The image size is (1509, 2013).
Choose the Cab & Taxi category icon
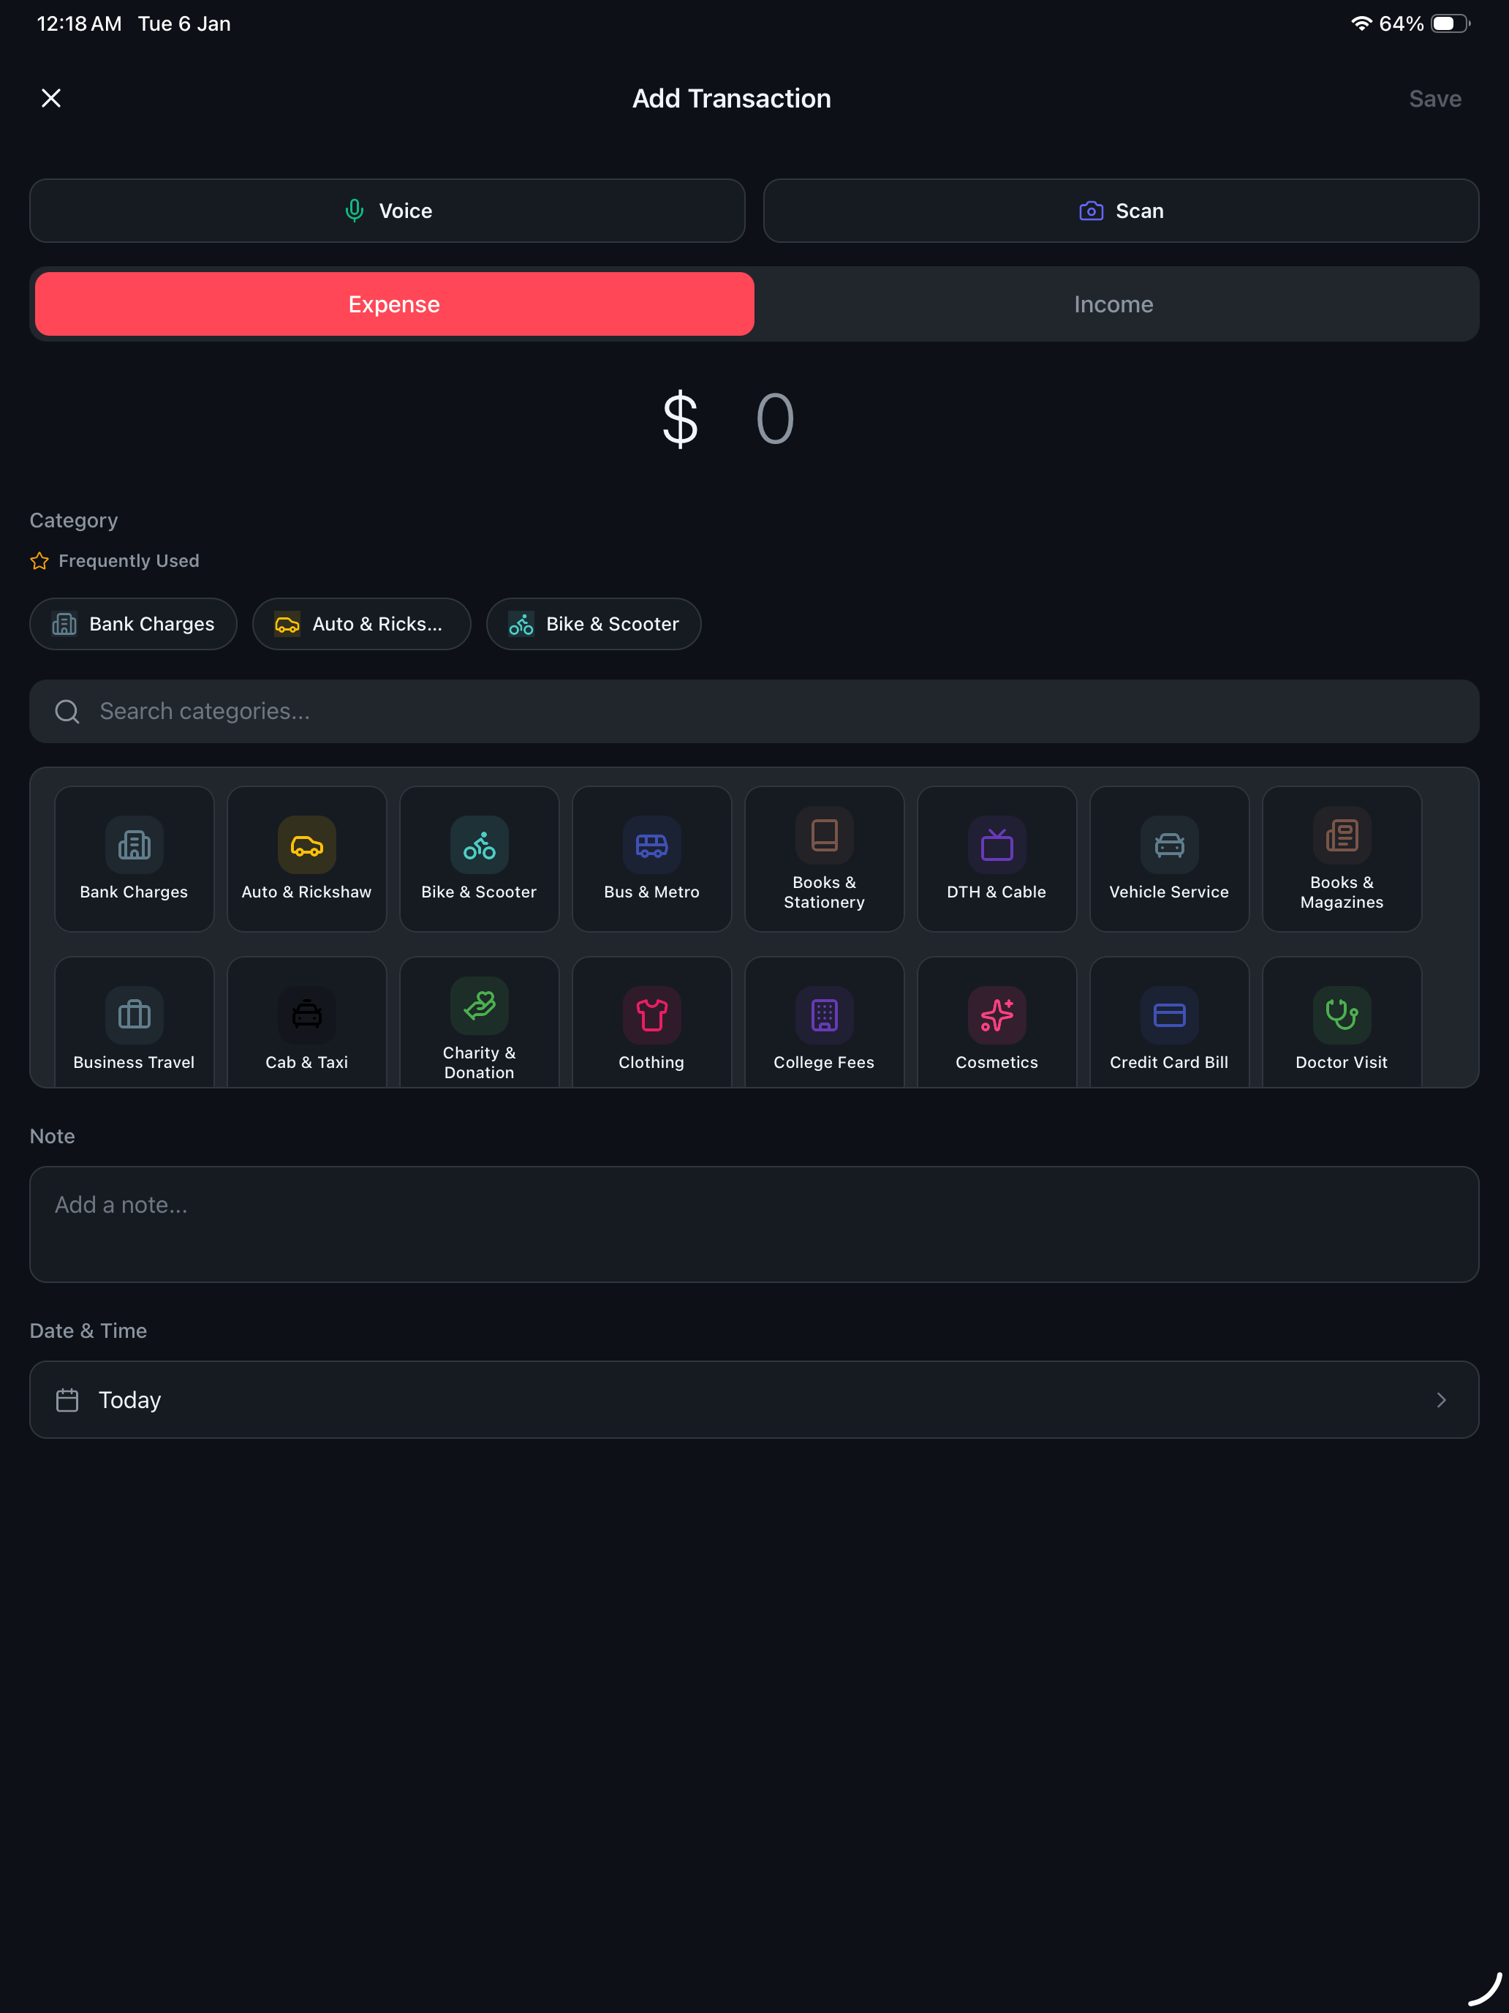tap(306, 1015)
